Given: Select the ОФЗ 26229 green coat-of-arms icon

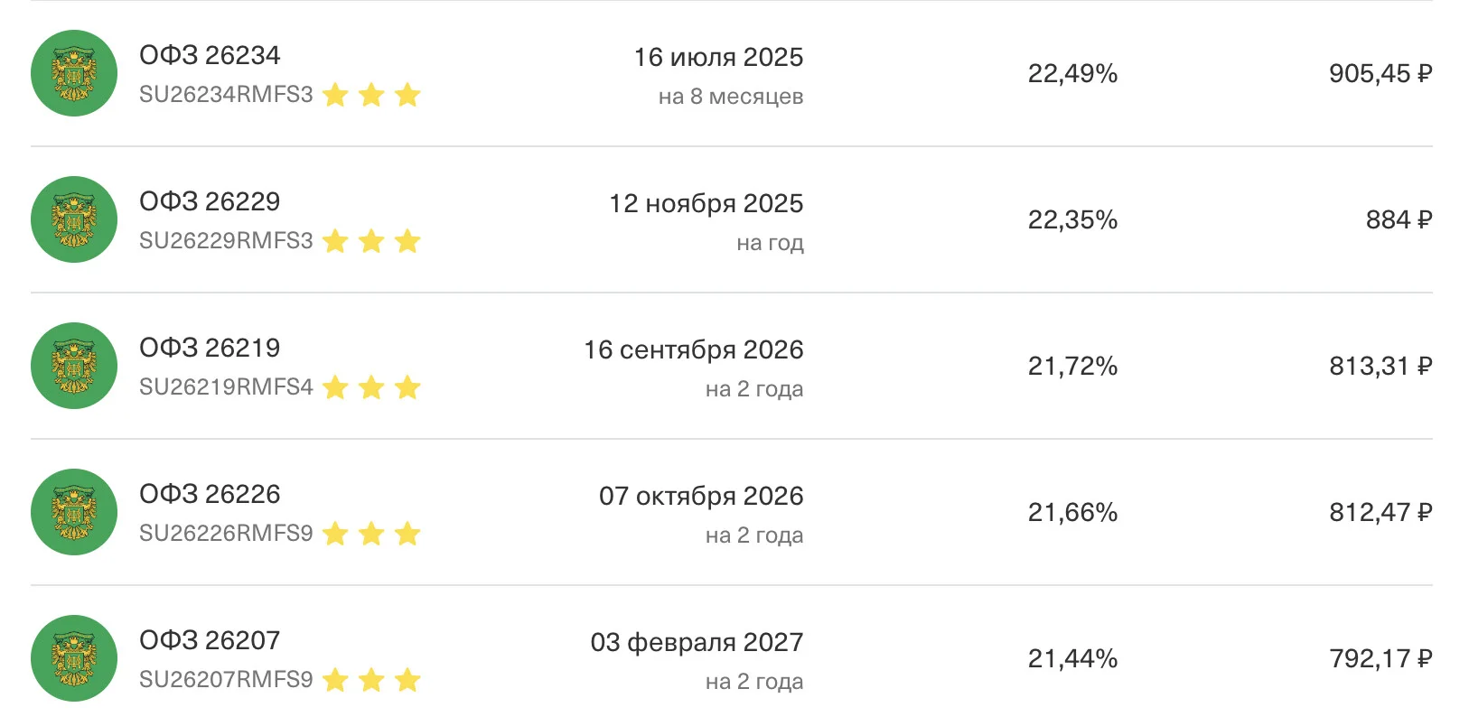Looking at the screenshot, I should [x=74, y=219].
